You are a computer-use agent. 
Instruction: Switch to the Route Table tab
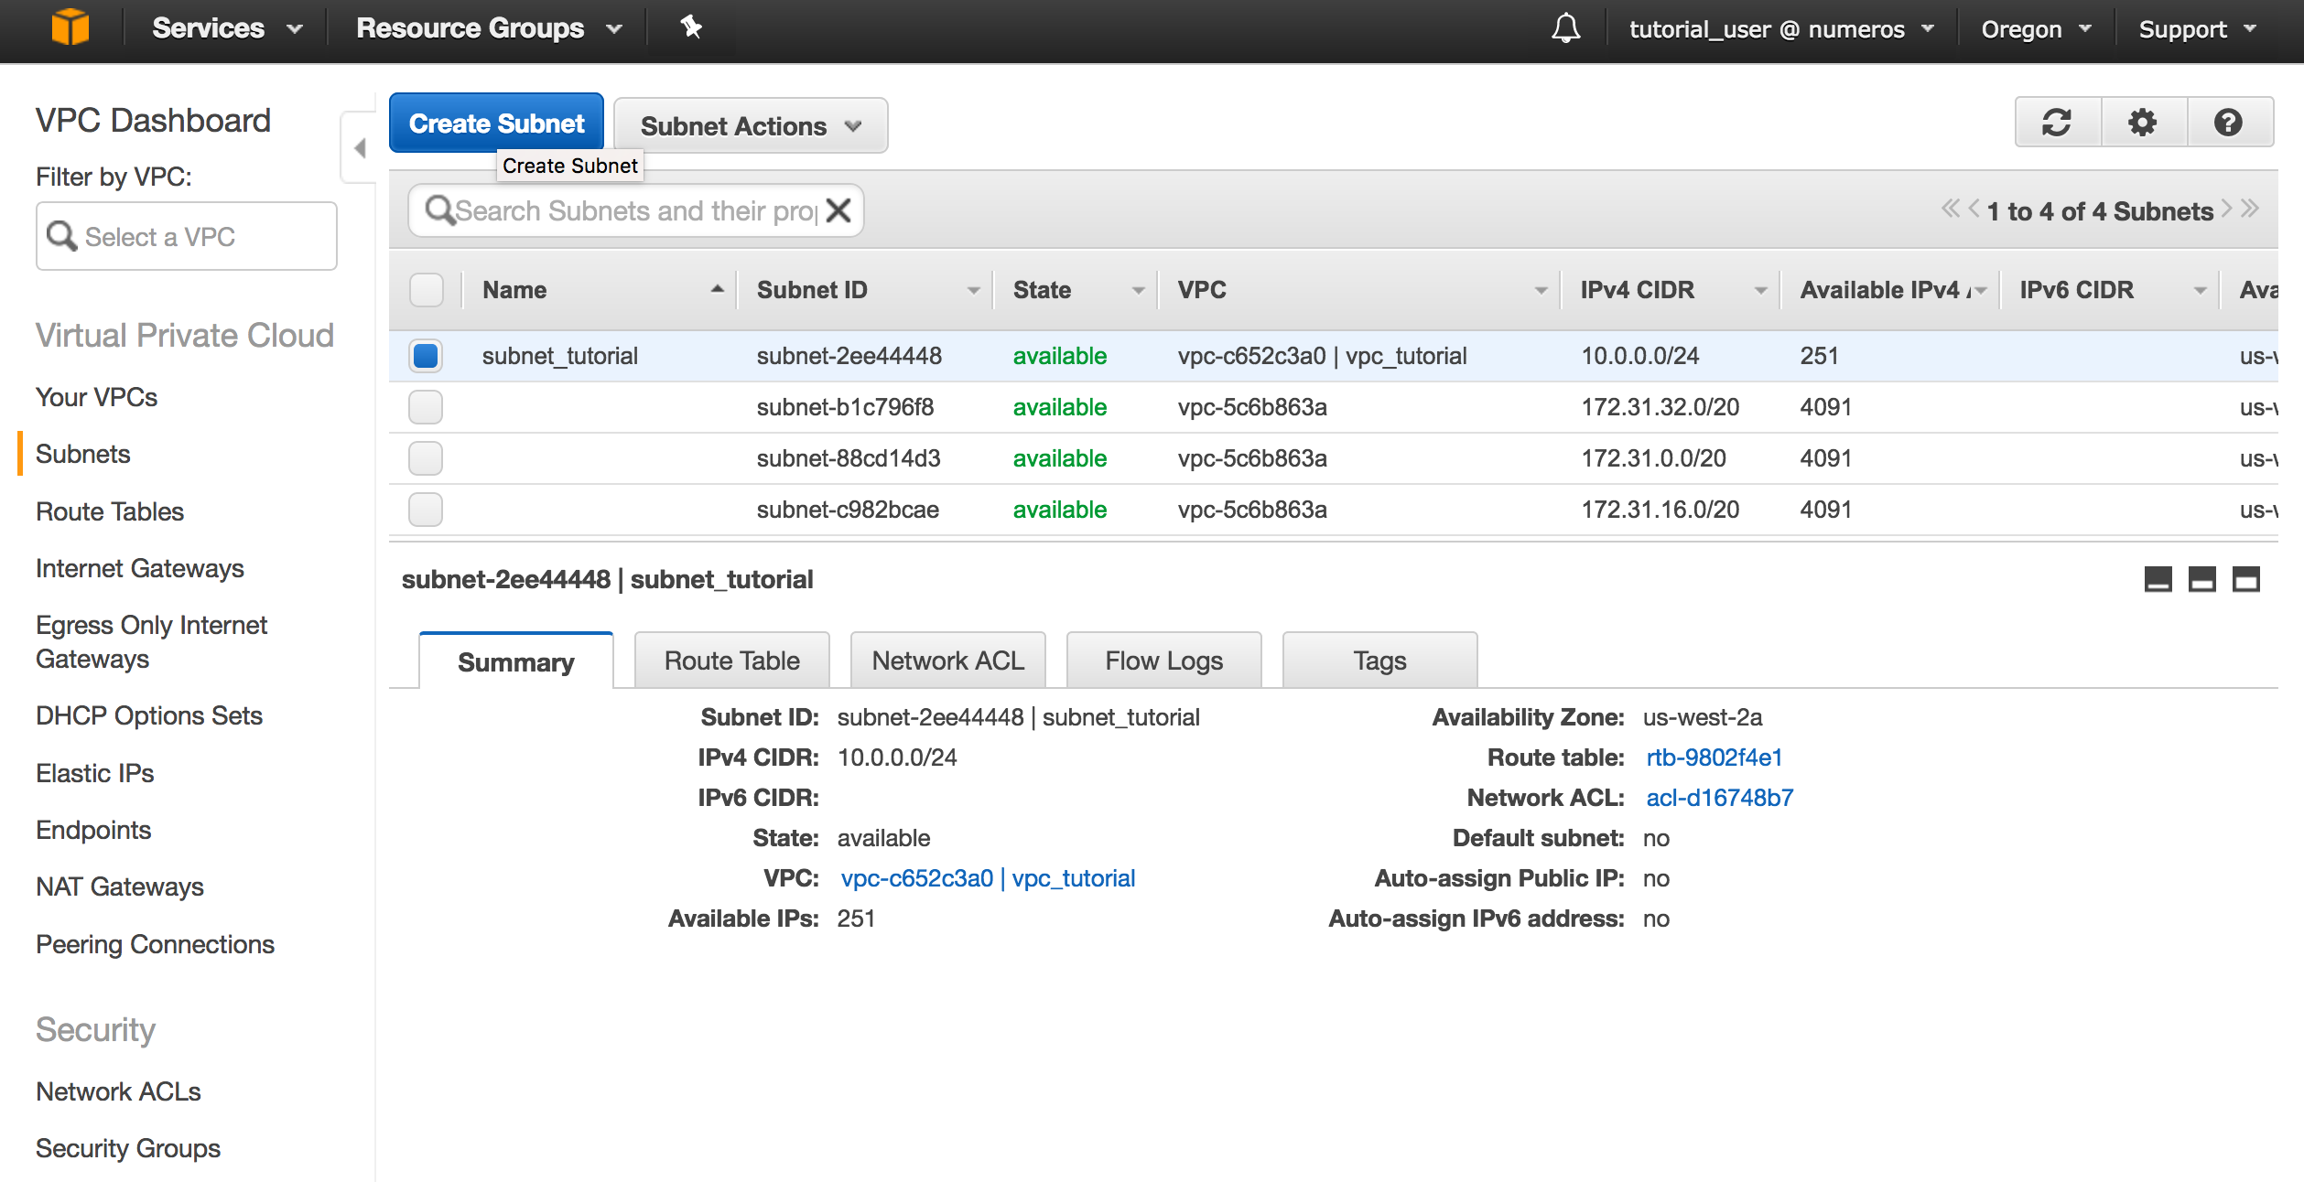732,661
